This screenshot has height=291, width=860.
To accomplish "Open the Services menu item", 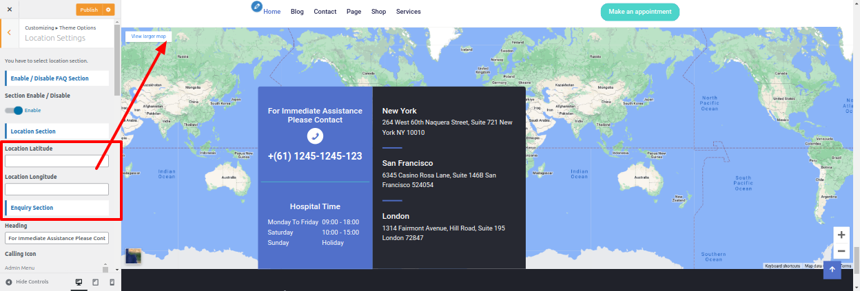I will pyautogui.click(x=408, y=12).
